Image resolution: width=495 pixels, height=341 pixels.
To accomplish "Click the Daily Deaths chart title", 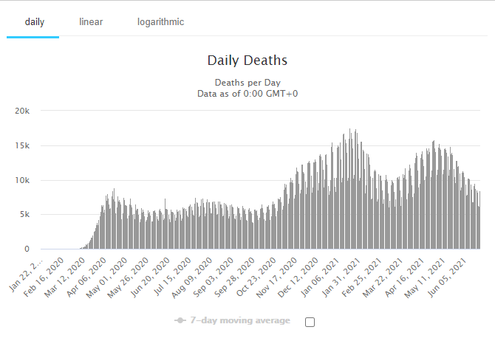I will click(x=247, y=61).
